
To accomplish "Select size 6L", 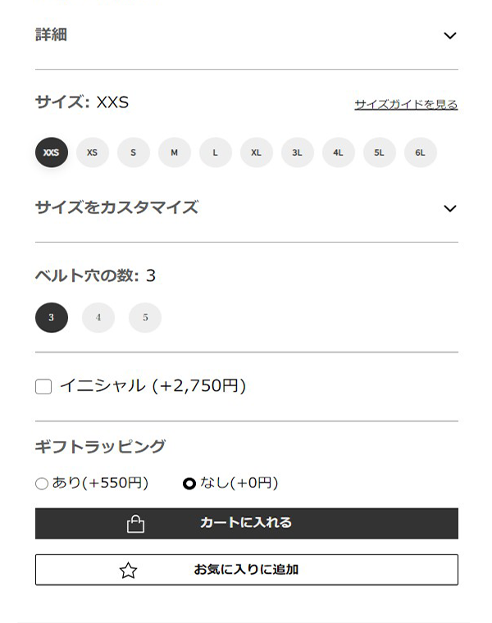I will tap(420, 152).
